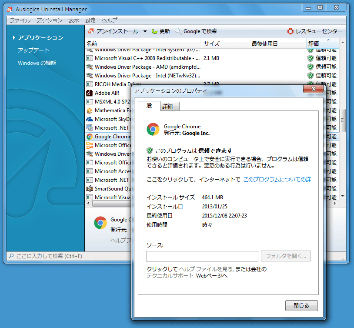Close the properties dialog with red X
The width and height of the screenshot is (354, 328).
click(314, 89)
